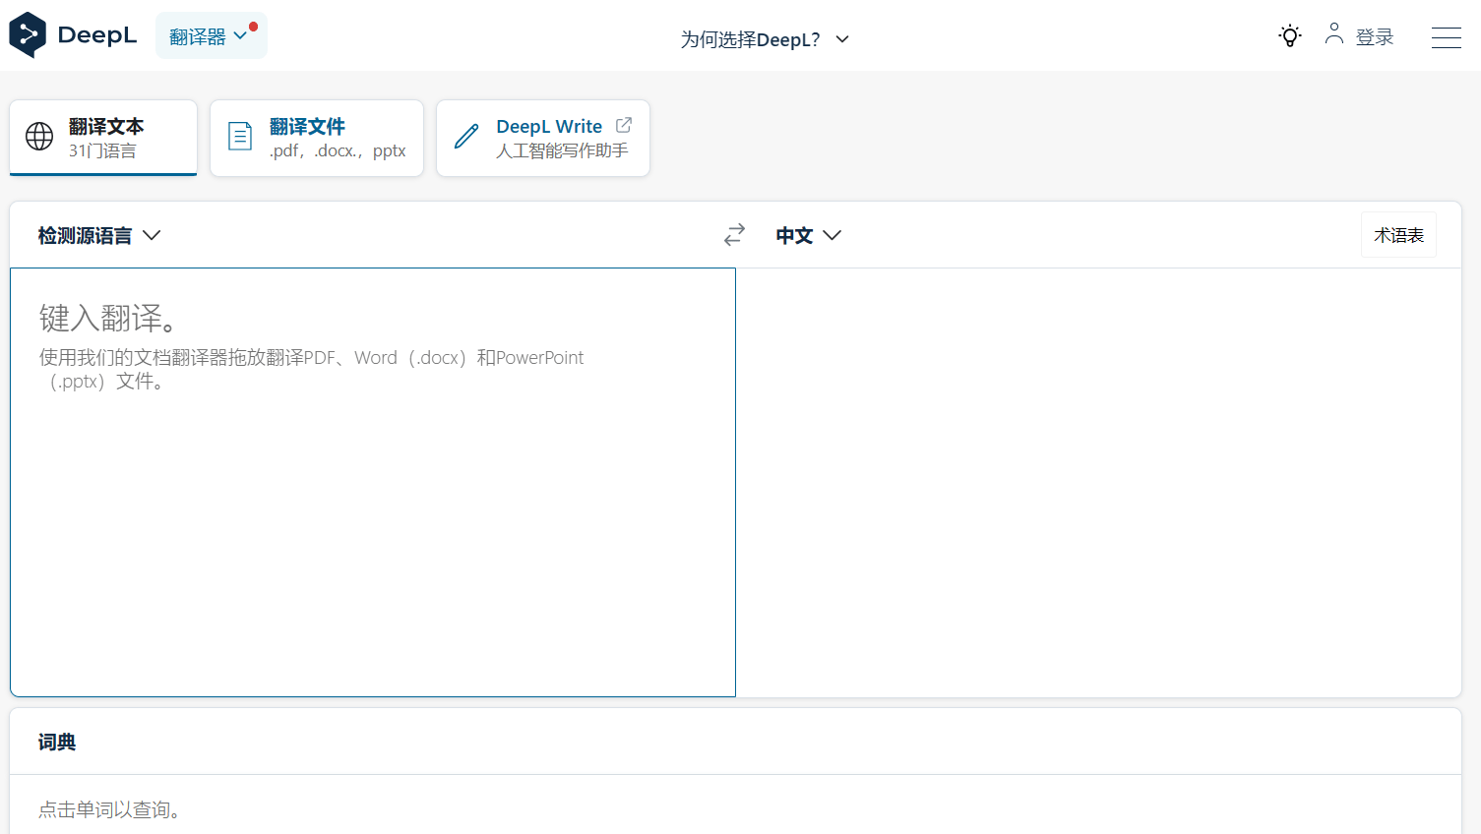Image resolution: width=1481 pixels, height=834 pixels.
Task: Click the 登录 login link
Action: pyautogui.click(x=1375, y=37)
